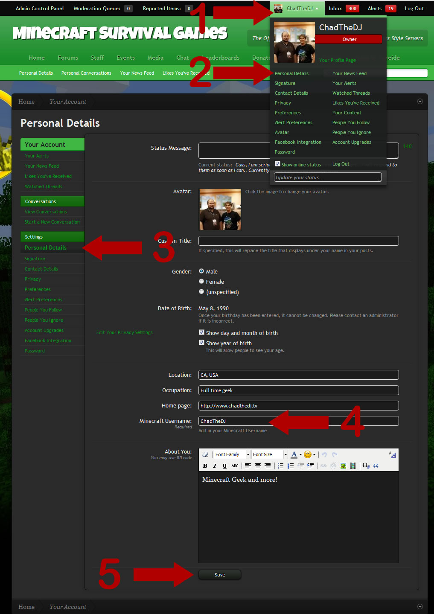The image size is (434, 614).
Task: Click the indent icon
Action: pos(310,466)
